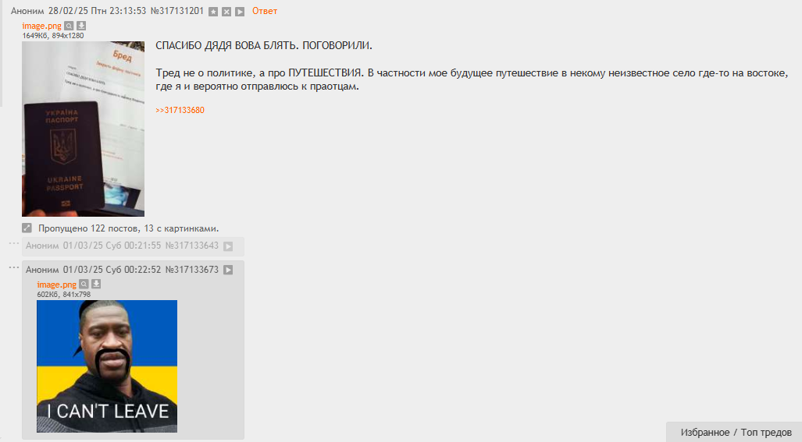
Task: Enlarge the Ukraine passport thumbnail
Action: (83, 129)
